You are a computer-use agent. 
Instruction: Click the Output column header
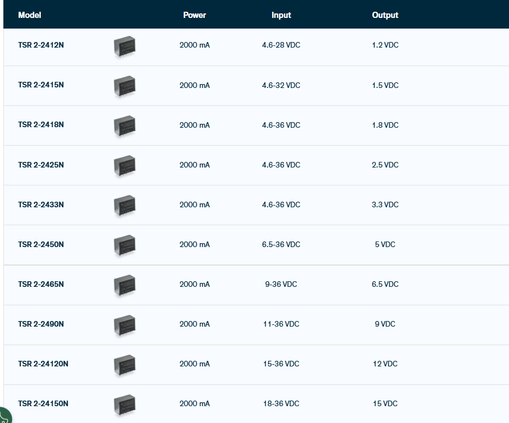coord(385,15)
